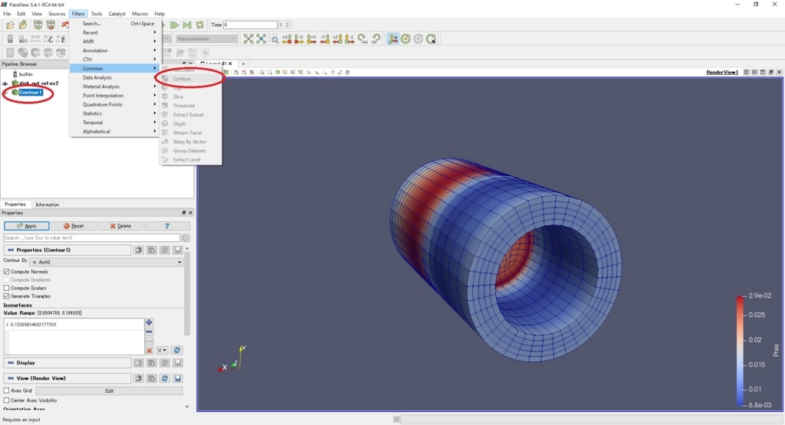The image size is (785, 425).
Task: Click the reset isosurface range refresh icon
Action: point(177,351)
